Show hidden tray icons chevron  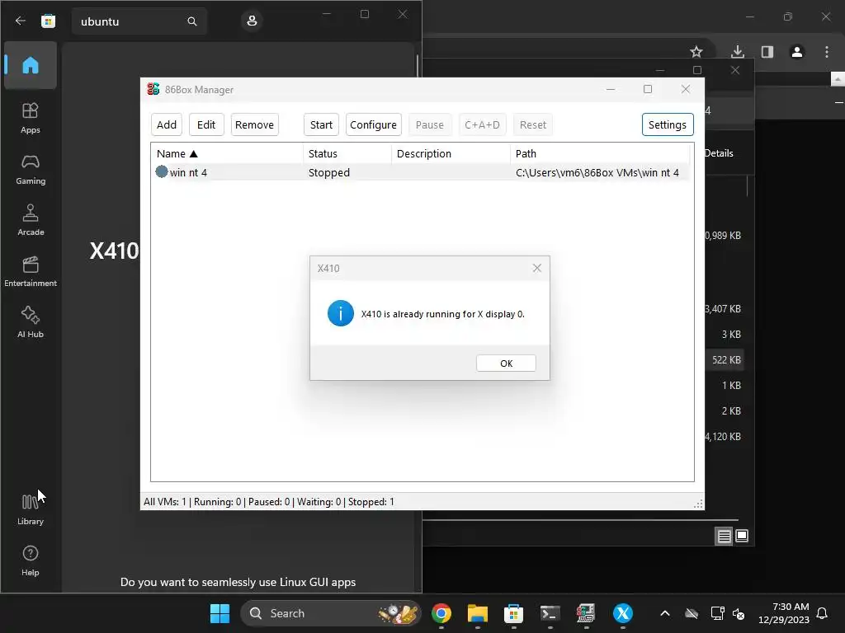[665, 613]
